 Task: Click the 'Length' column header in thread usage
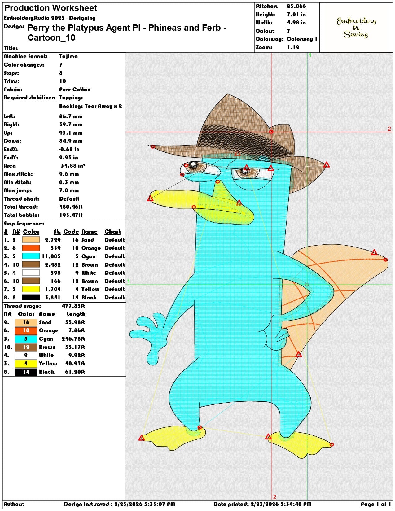[x=76, y=314]
